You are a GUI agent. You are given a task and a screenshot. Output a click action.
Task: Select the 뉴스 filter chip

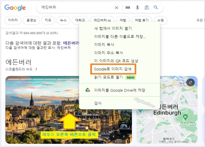click(63, 20)
